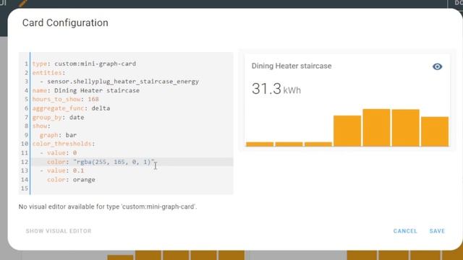The height and width of the screenshot is (260, 463).
Task: Click empty line 15 in code editor
Action: [x=132, y=188]
